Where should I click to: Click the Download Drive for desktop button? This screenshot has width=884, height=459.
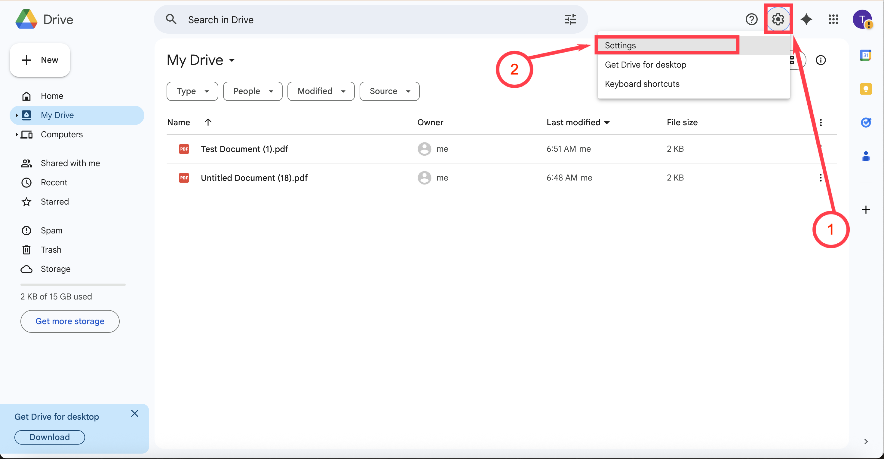coord(49,437)
